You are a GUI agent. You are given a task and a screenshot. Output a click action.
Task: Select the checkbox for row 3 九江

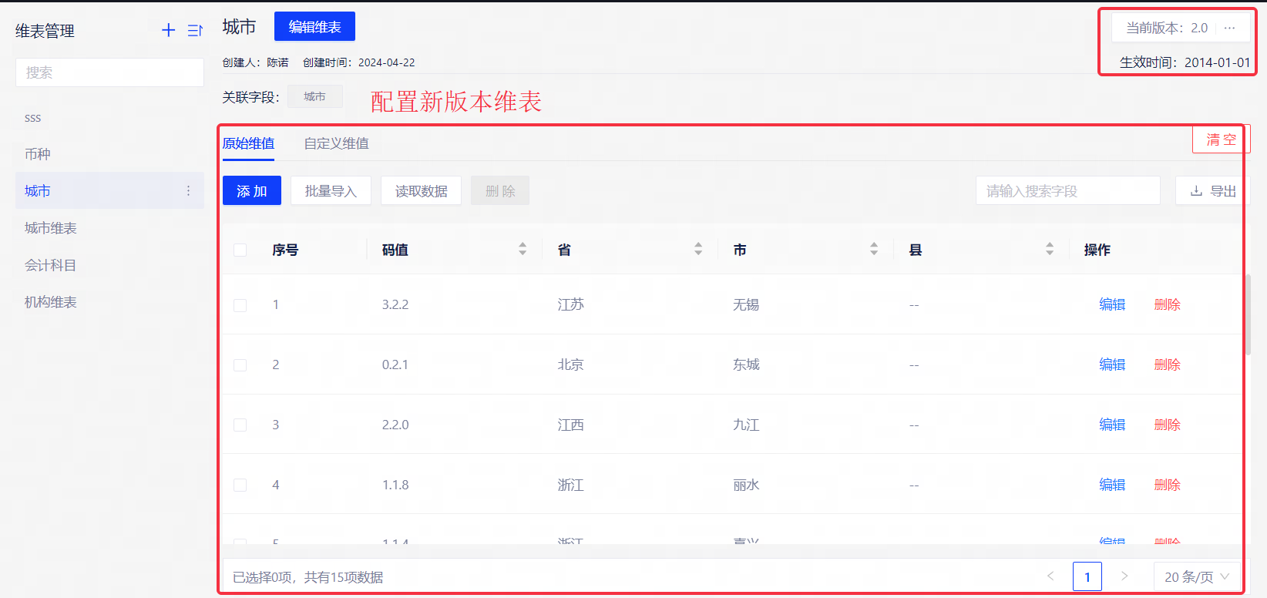240,425
